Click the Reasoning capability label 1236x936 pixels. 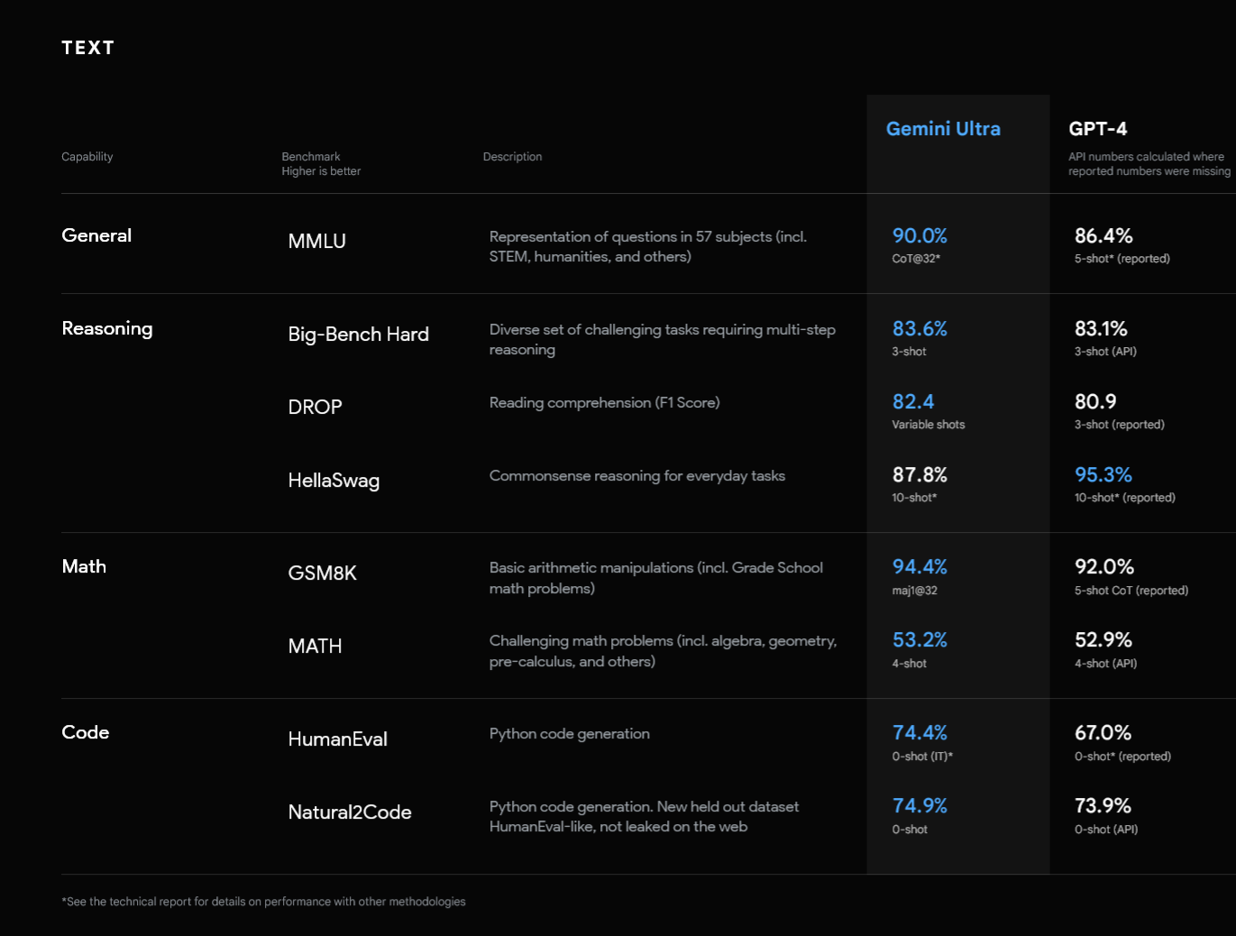(x=107, y=329)
